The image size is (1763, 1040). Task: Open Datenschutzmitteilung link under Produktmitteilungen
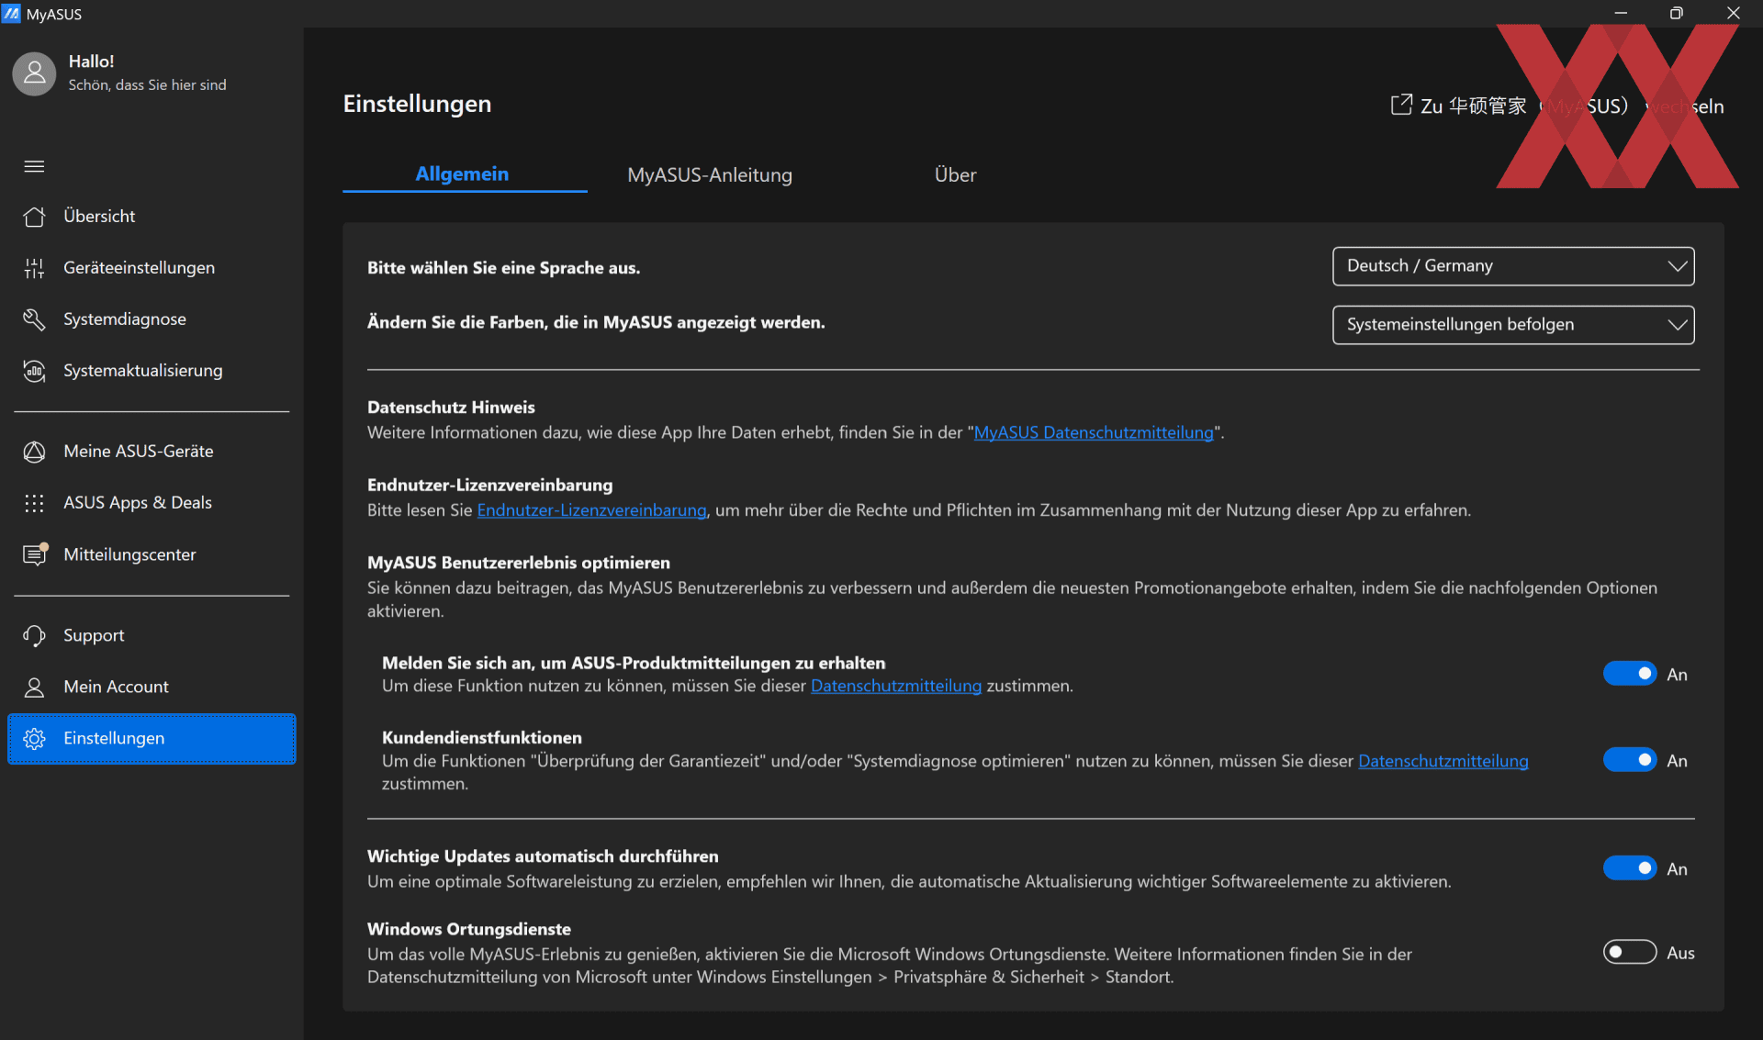click(896, 686)
